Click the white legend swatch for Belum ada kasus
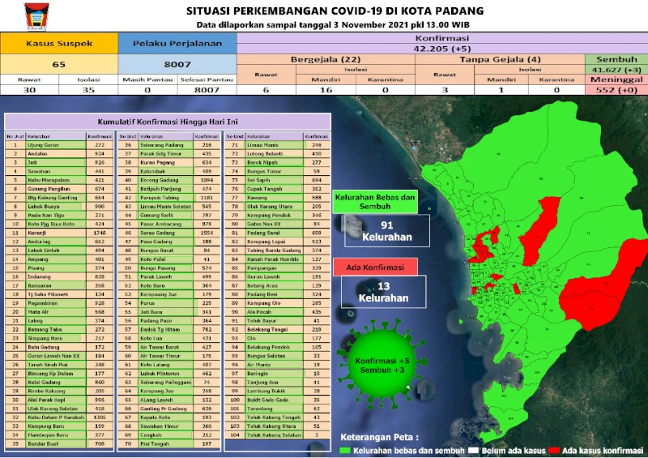The image size is (648, 458). (474, 451)
